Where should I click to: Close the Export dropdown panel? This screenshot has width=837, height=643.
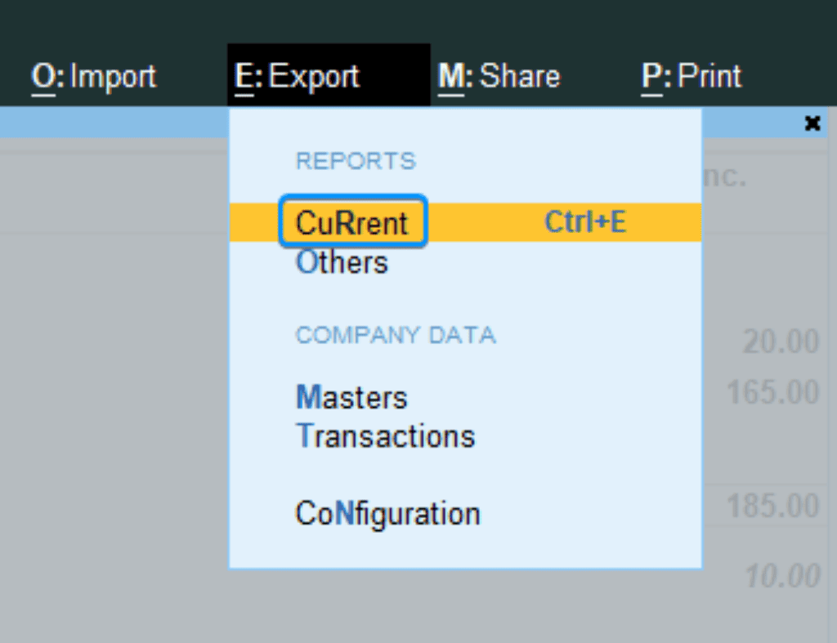[x=812, y=123]
